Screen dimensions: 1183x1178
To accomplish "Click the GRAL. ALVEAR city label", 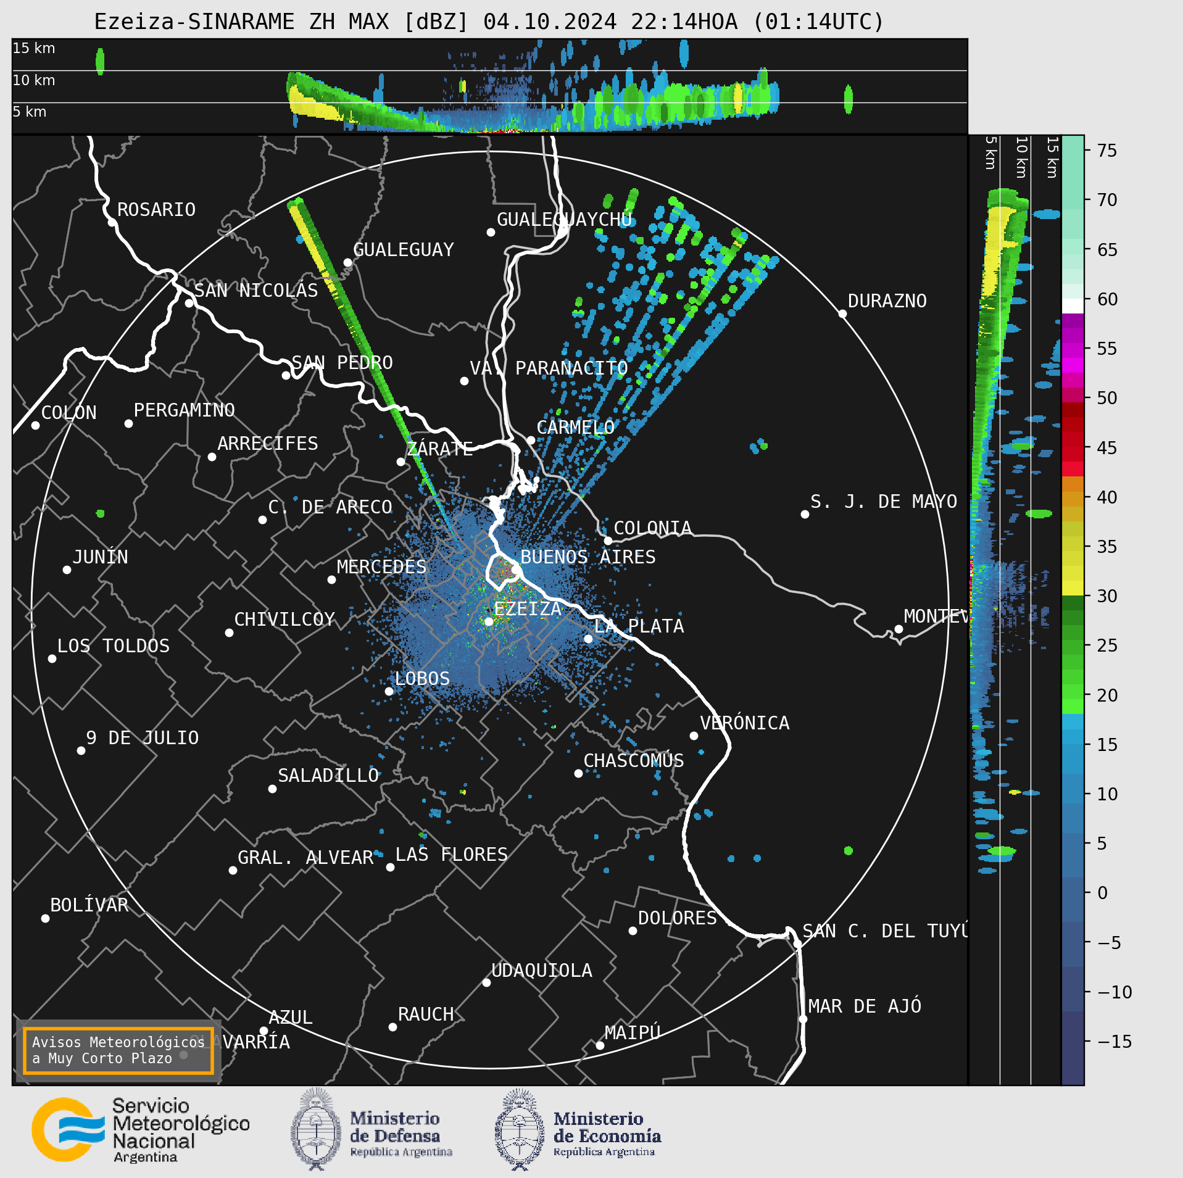I will [x=305, y=858].
